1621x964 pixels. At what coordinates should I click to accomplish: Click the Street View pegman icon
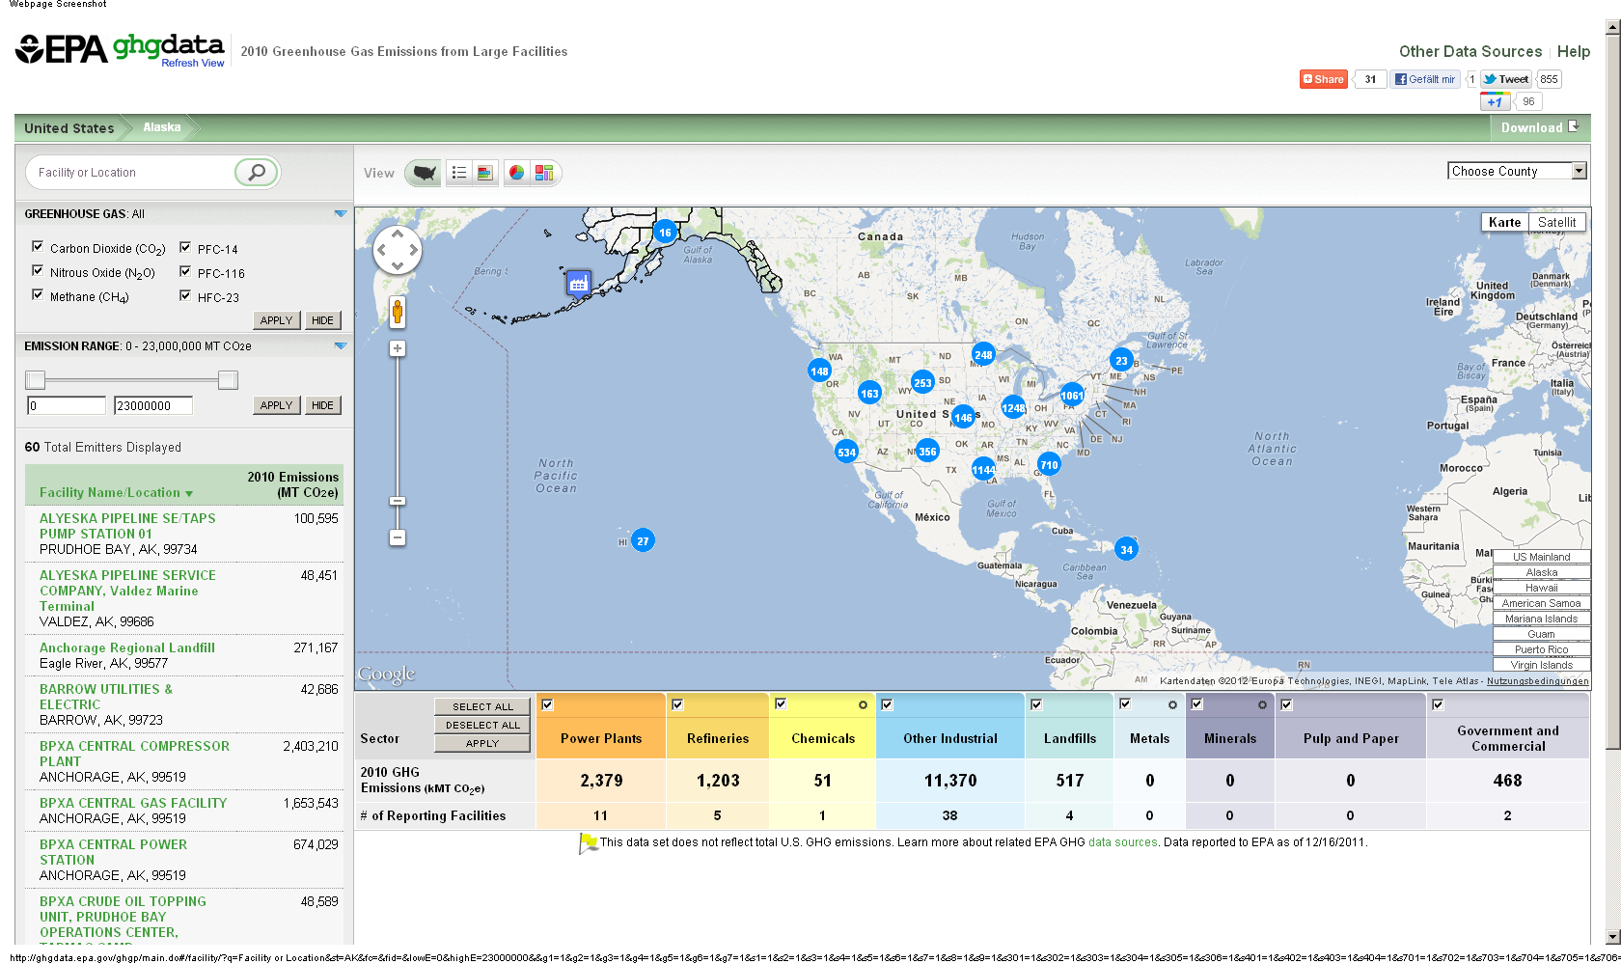click(398, 312)
